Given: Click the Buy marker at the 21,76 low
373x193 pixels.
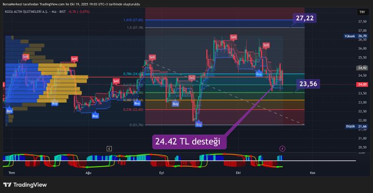Looking at the screenshot, I should [199, 124].
